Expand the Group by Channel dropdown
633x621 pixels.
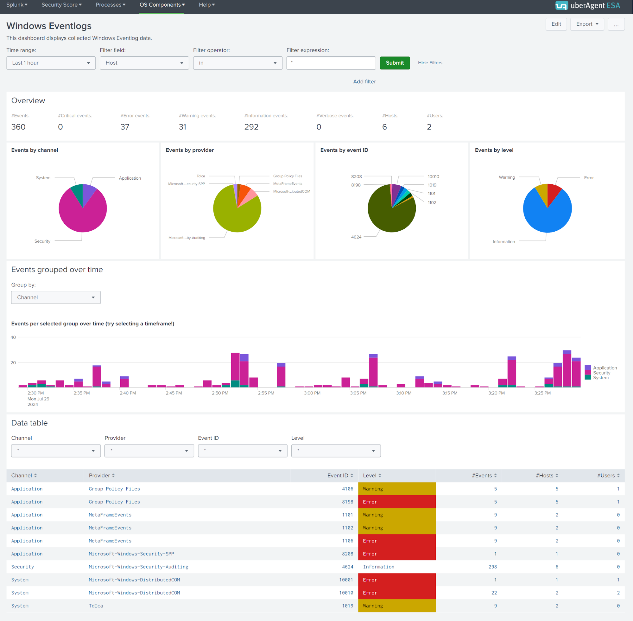[x=56, y=298]
